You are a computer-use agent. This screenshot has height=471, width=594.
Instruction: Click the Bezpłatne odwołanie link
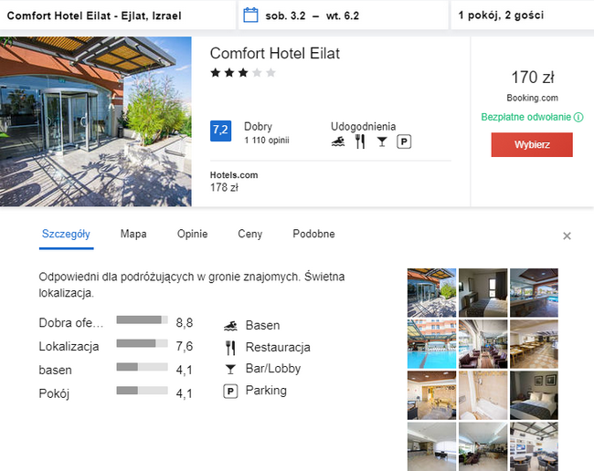click(525, 117)
